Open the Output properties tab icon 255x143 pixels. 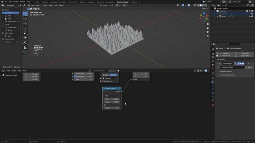pos(213,58)
